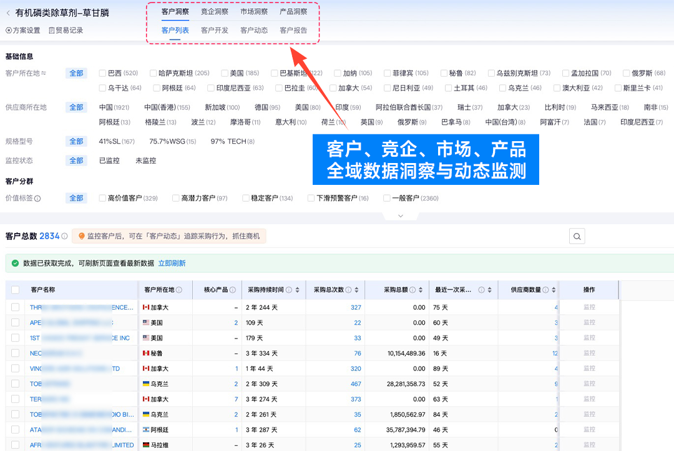Check the 巴西 country filter
This screenshot has height=451, width=674.
tap(103, 73)
